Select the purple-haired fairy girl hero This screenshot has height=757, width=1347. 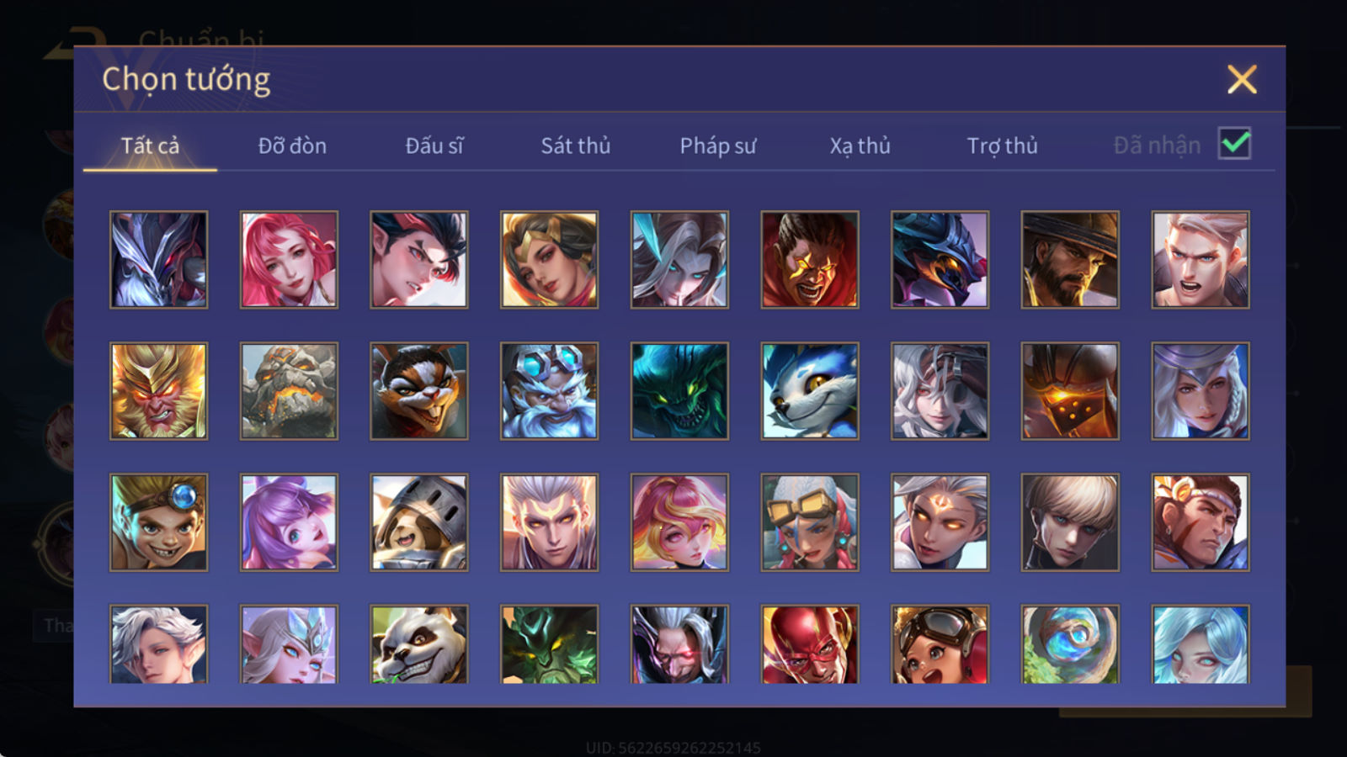tap(289, 522)
